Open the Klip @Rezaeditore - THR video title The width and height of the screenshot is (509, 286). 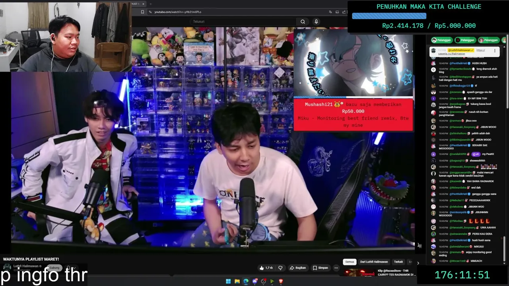tap(396, 272)
